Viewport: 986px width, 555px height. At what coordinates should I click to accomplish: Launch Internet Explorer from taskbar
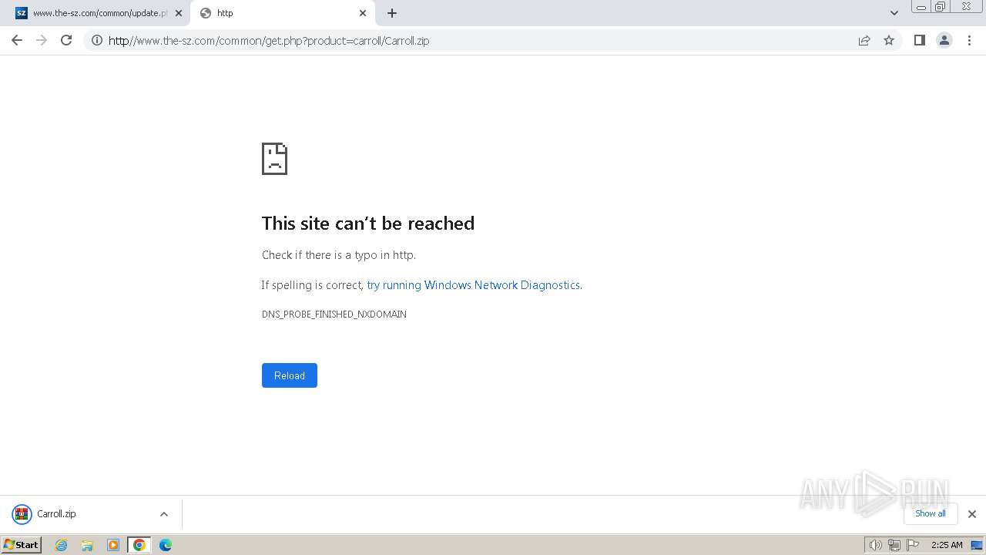click(x=62, y=545)
